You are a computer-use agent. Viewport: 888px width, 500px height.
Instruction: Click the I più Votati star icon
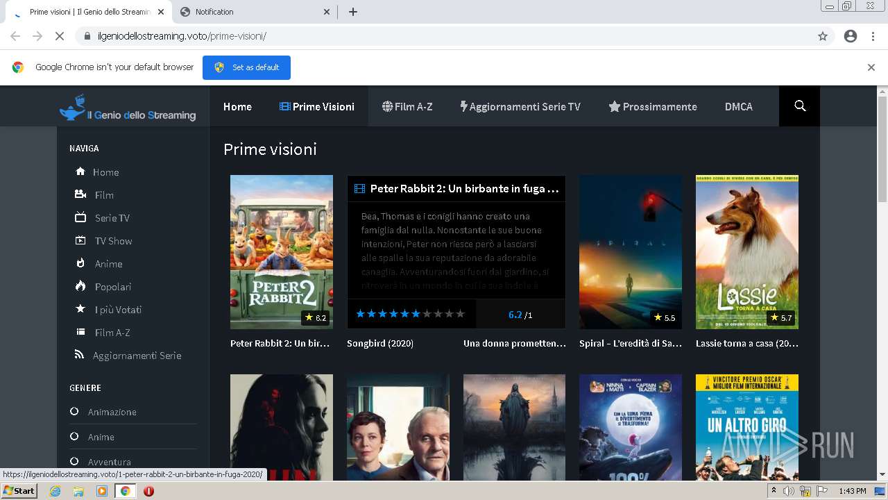(80, 309)
